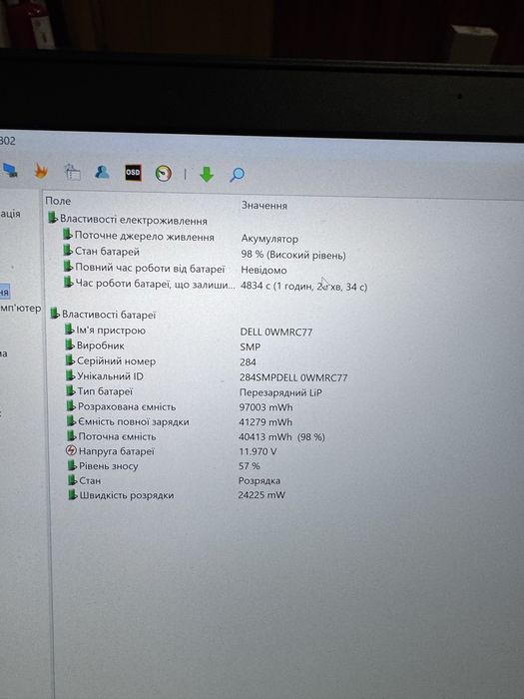Screen dimensions: 524x699
Task: Click the computer monitor toolbar icon
Action: [x=10, y=171]
